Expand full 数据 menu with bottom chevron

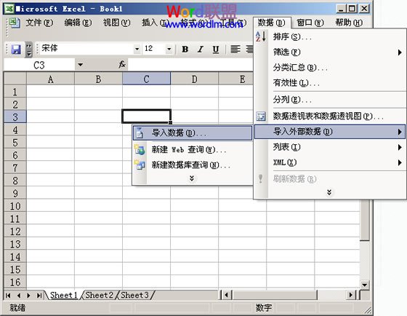pos(329,192)
